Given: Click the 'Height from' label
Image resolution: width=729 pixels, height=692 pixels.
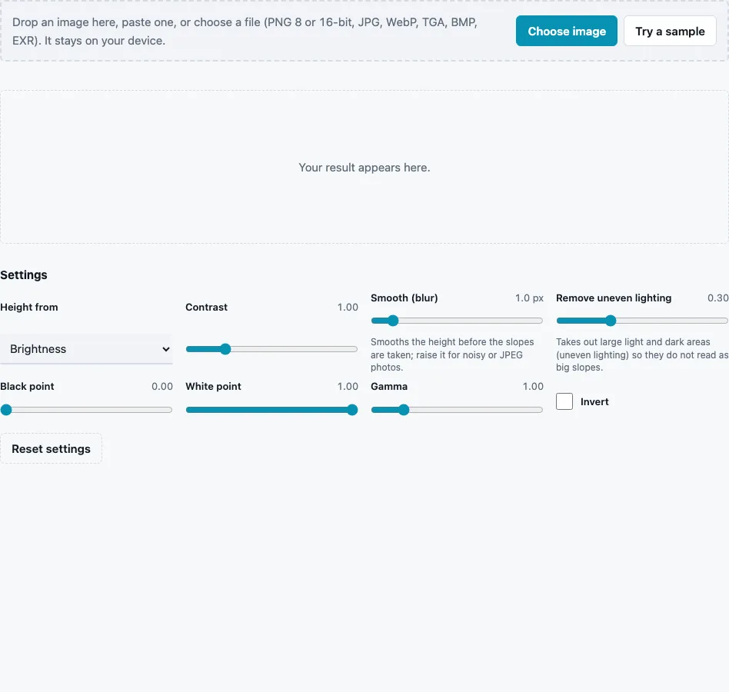Looking at the screenshot, I should (29, 308).
